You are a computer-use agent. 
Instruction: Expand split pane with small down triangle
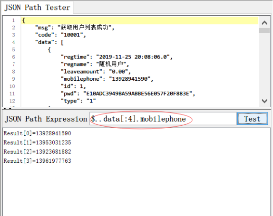[10, 109]
